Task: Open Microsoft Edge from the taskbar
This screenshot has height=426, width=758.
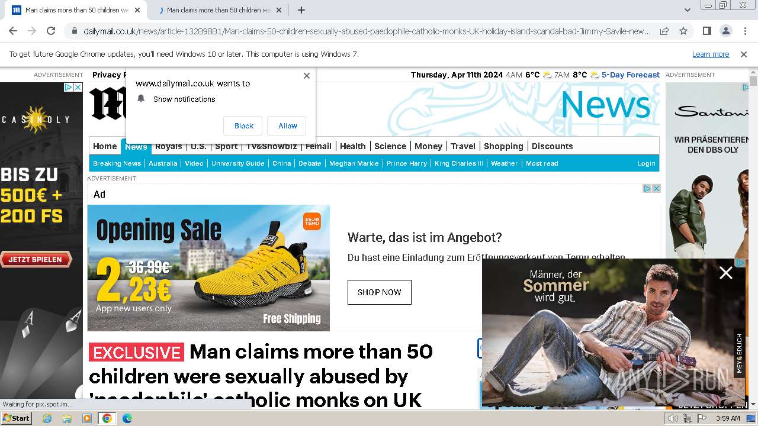Action: coord(127,418)
